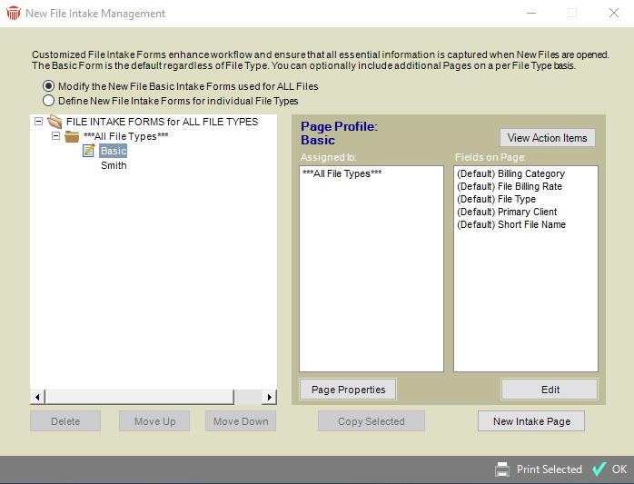Image resolution: width=634 pixels, height=484 pixels.
Task: Open View Action Items
Action: tap(548, 138)
